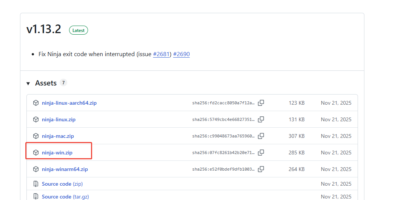Click package icon beside ninja-mac.zip
415x200 pixels.
point(36,136)
